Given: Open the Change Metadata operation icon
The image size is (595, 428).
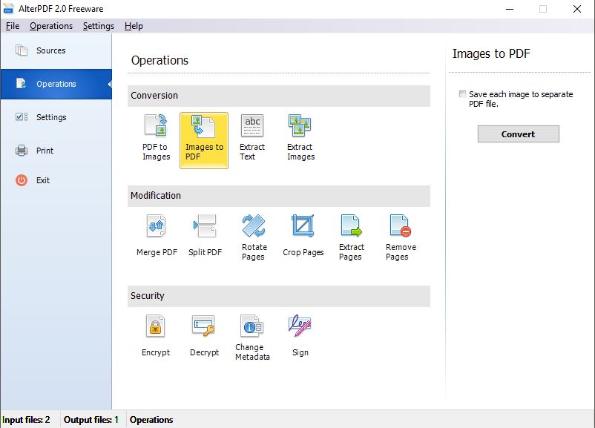Looking at the screenshot, I should tap(252, 326).
